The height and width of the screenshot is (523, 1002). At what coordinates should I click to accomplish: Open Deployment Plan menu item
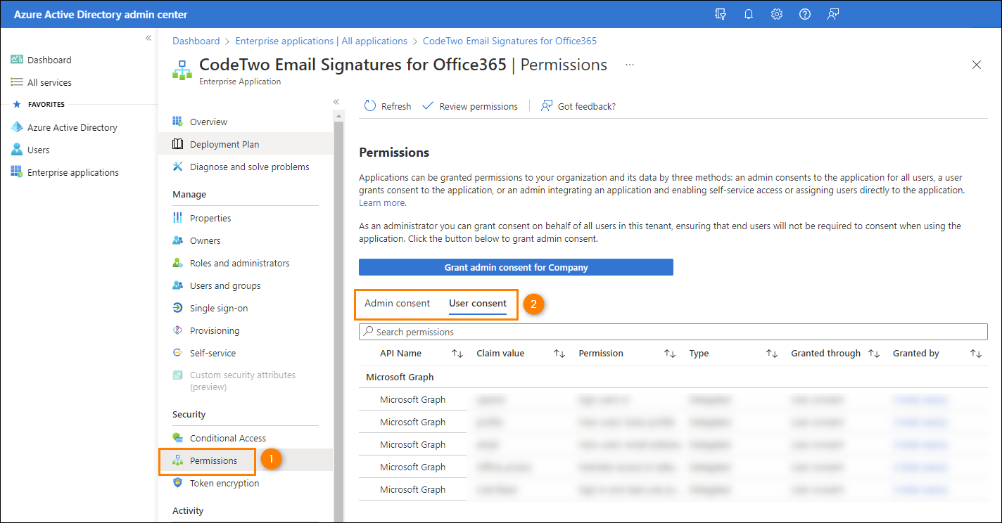tap(246, 144)
